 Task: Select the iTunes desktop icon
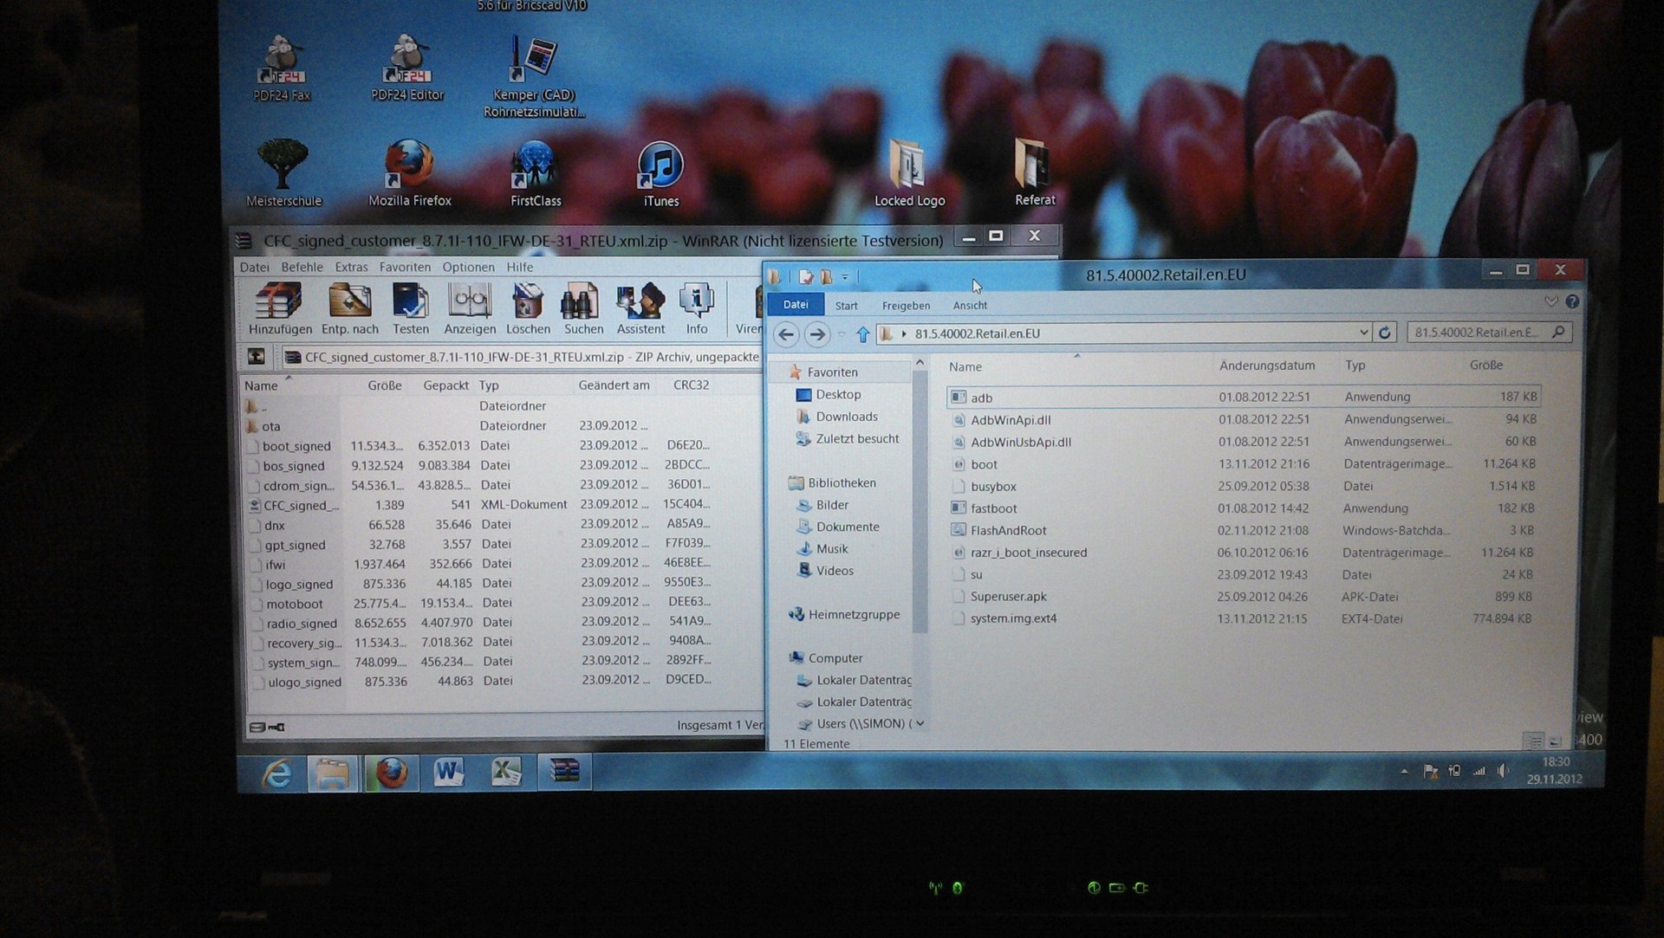[x=660, y=173]
